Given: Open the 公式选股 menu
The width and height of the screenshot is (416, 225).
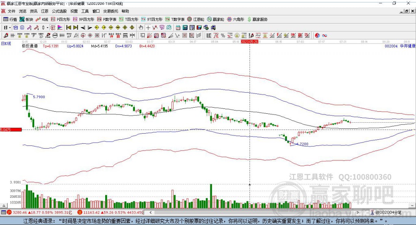Looking at the screenshot, I should [59, 11].
